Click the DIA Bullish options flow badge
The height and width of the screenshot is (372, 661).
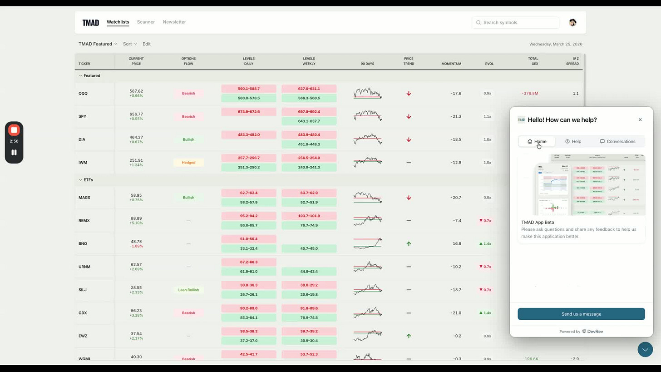188,139
